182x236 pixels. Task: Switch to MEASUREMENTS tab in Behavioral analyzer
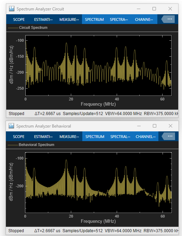point(69,137)
